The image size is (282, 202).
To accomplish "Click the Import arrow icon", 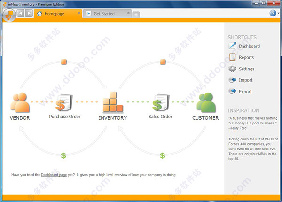I will (232, 79).
